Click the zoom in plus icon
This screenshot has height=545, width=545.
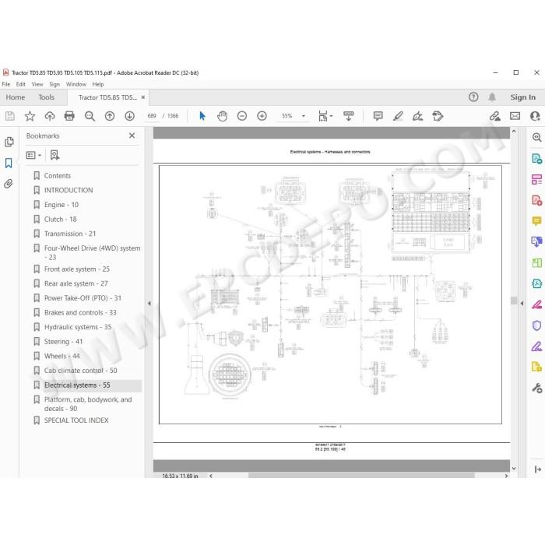point(262,116)
